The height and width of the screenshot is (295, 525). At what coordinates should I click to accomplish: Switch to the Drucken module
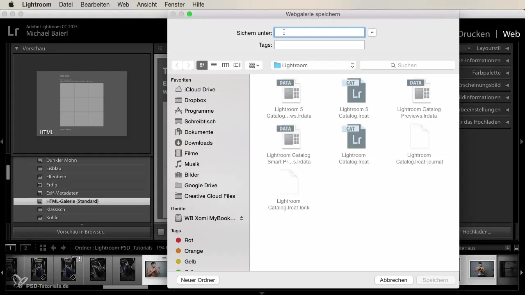[x=475, y=34]
